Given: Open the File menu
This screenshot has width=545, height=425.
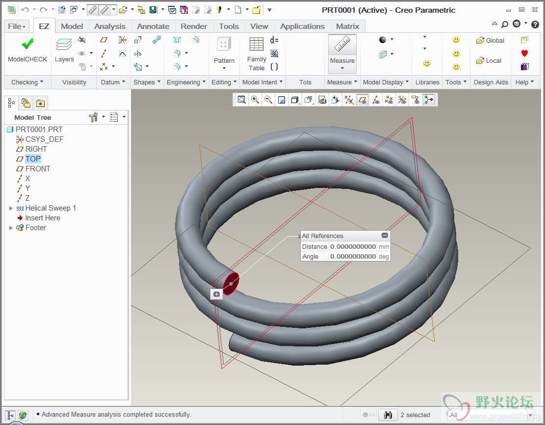Looking at the screenshot, I should click(17, 27).
